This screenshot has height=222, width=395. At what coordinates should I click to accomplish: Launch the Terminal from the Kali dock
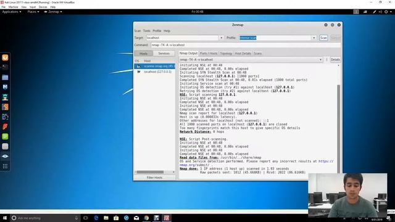point(5,67)
